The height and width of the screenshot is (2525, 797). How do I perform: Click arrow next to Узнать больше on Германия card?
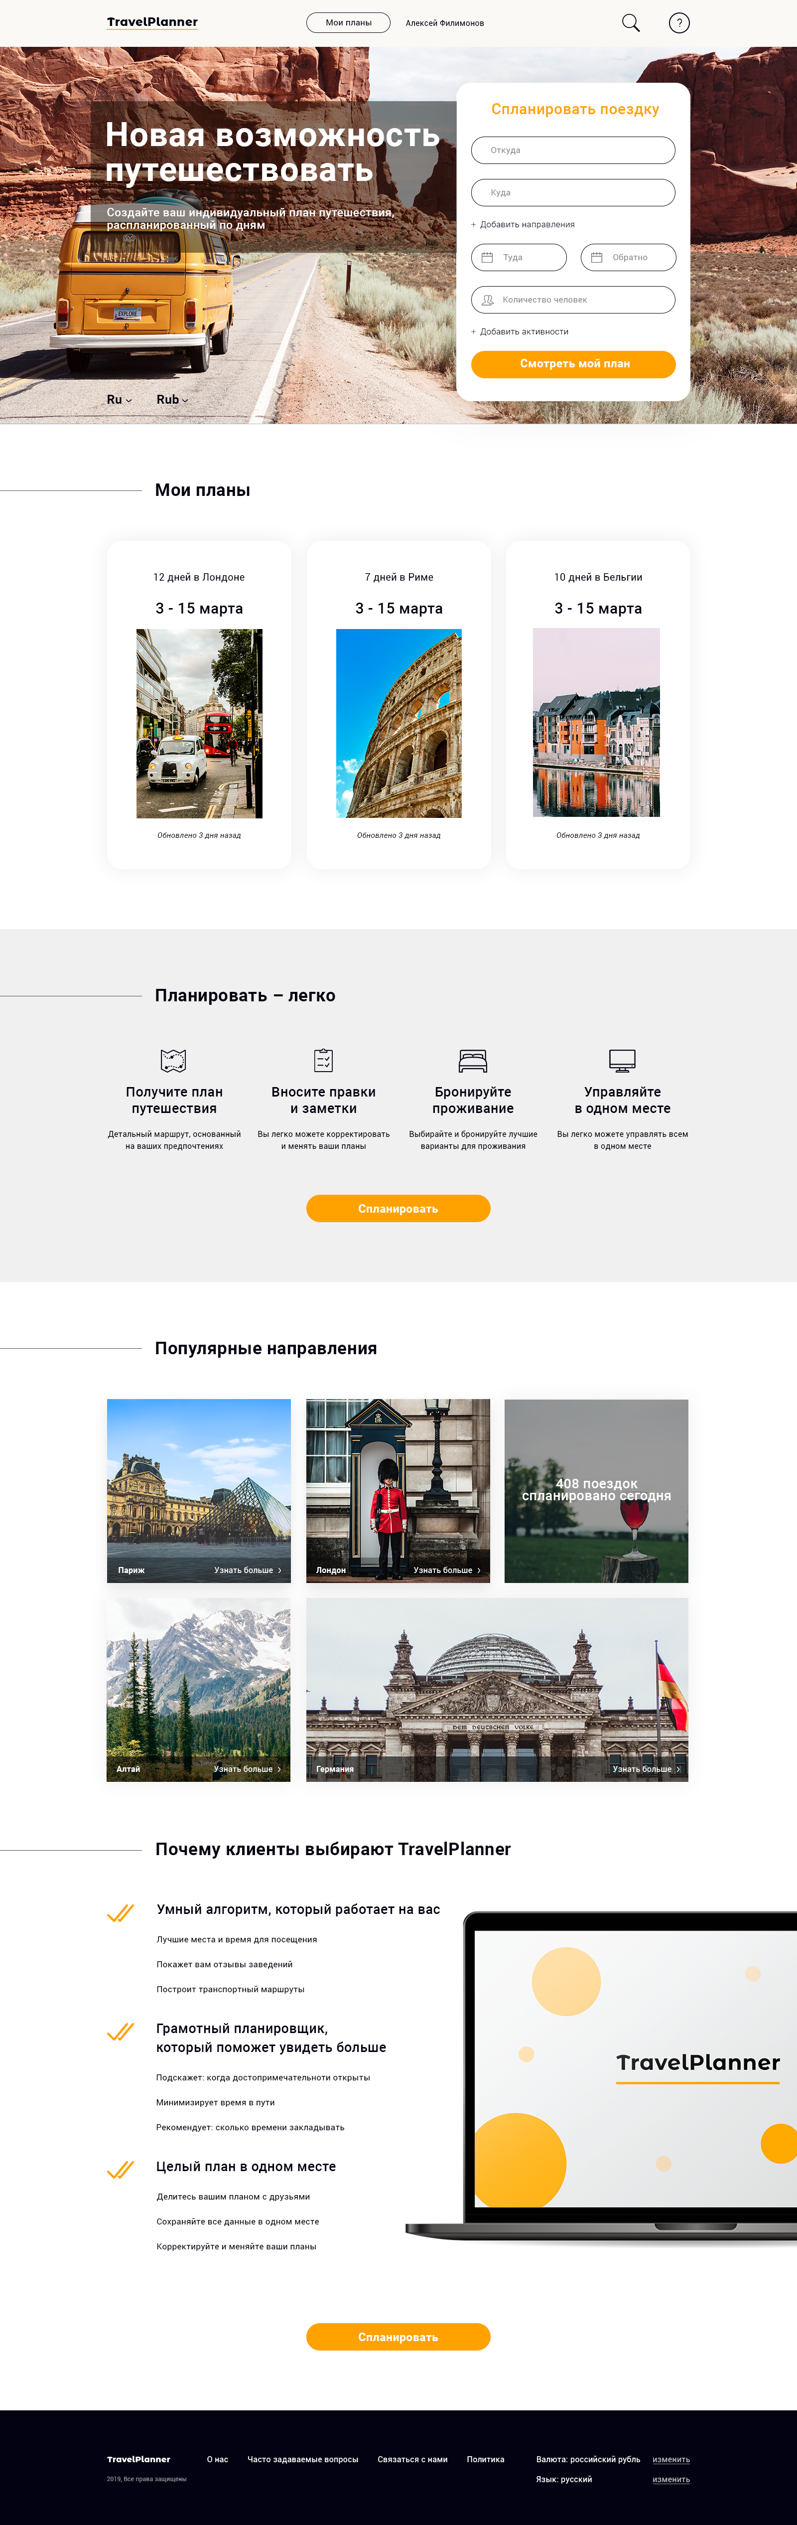(678, 1769)
